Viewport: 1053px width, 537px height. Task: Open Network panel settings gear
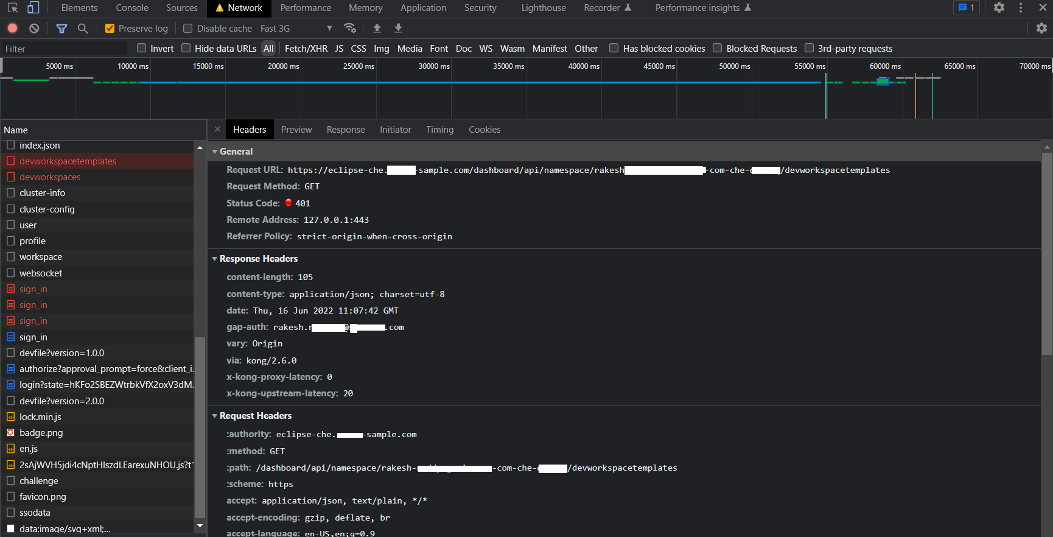1041,28
